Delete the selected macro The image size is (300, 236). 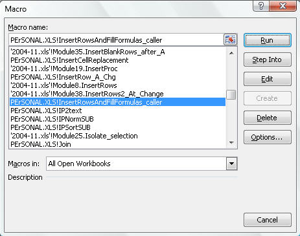coord(268,118)
